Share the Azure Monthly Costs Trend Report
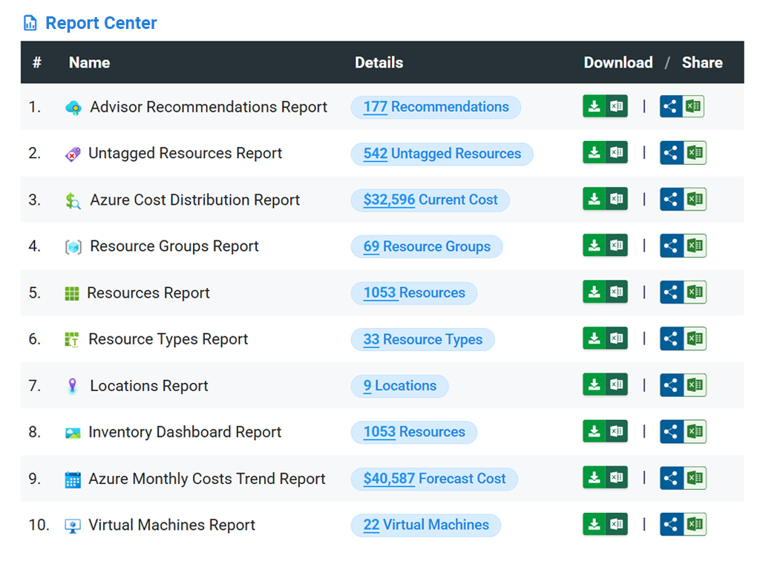 click(x=683, y=478)
